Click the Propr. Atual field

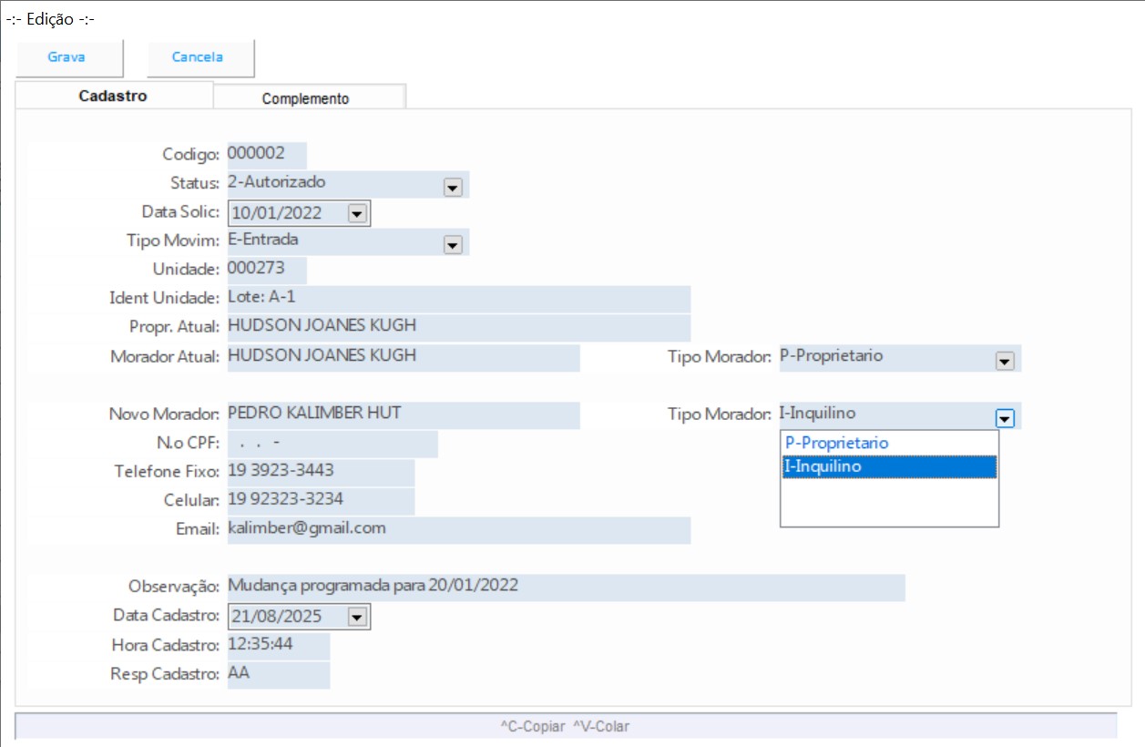457,327
